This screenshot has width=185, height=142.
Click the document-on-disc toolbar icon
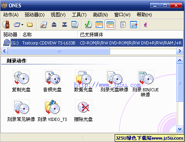click(x=75, y=25)
